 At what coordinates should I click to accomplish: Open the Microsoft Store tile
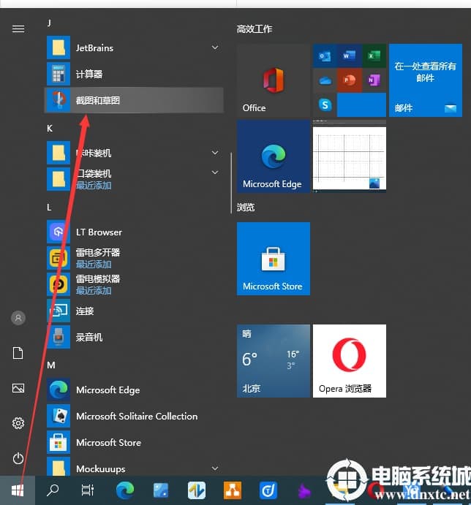coord(274,259)
